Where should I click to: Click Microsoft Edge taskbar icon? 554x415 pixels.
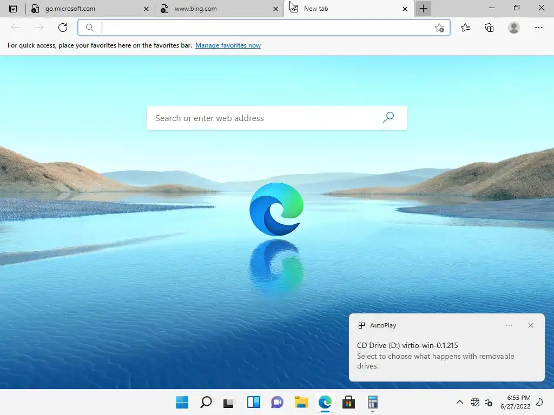(325, 402)
